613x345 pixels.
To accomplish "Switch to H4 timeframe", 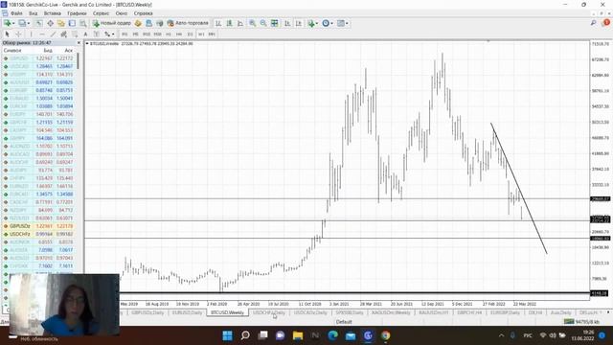I will [x=179, y=34].
